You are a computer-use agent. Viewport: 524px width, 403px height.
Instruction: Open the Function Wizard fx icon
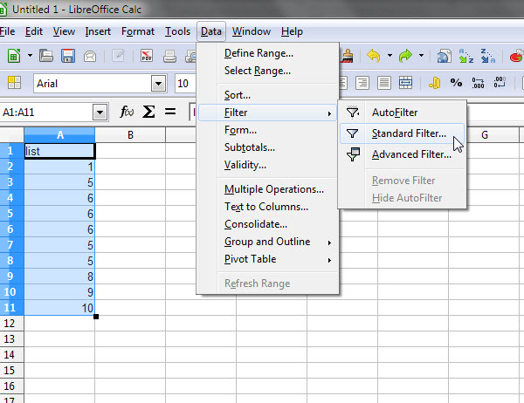[x=127, y=112]
